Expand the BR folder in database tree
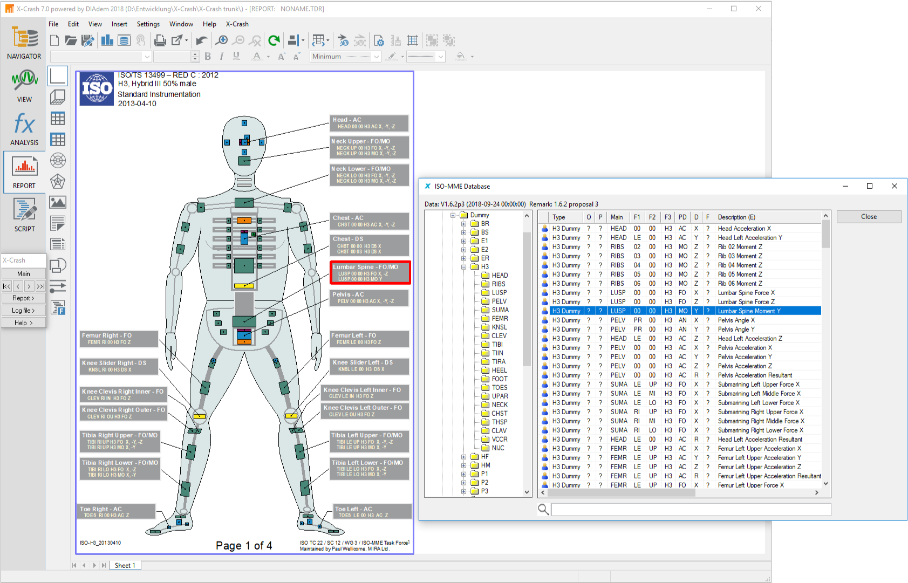The height and width of the screenshot is (583, 908). click(x=463, y=224)
